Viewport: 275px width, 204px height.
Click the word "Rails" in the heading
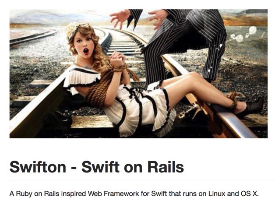[x=166, y=167]
